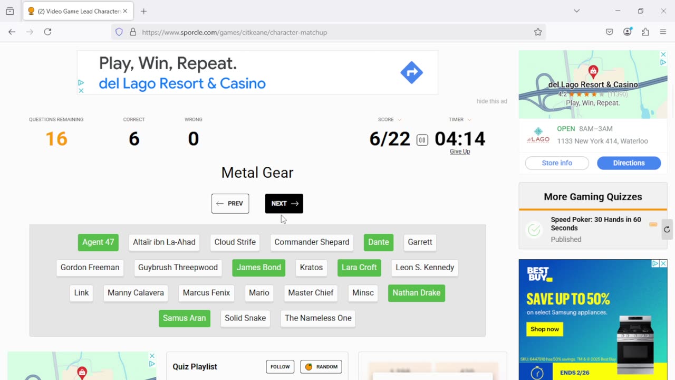Choose Leon S. Kennedy answer
675x380 pixels.
pyautogui.click(x=425, y=268)
